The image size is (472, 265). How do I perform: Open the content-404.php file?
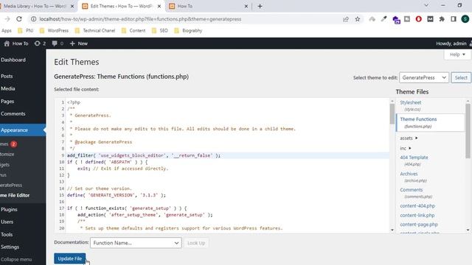(417, 206)
